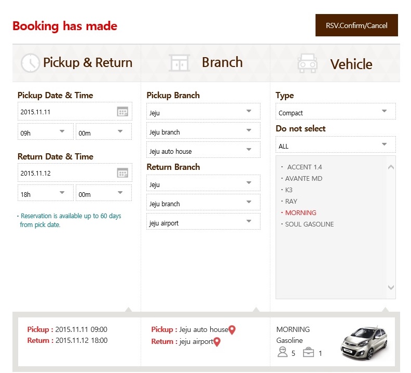Expand the pickup hour 09h dropdown
The height and width of the screenshot is (373, 411).
click(46, 132)
